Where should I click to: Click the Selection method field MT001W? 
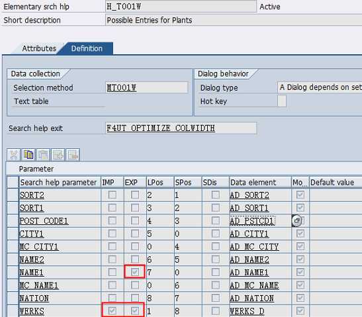click(147, 88)
